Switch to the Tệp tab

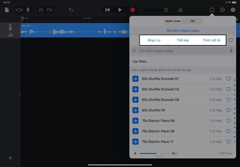[x=192, y=21]
